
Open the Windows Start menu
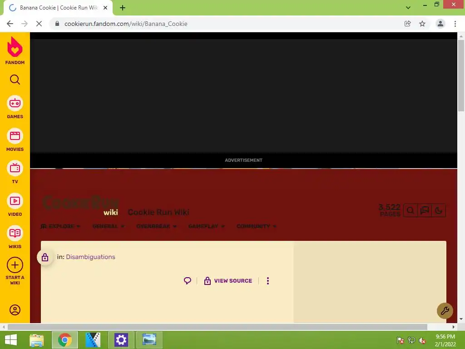tap(11, 340)
